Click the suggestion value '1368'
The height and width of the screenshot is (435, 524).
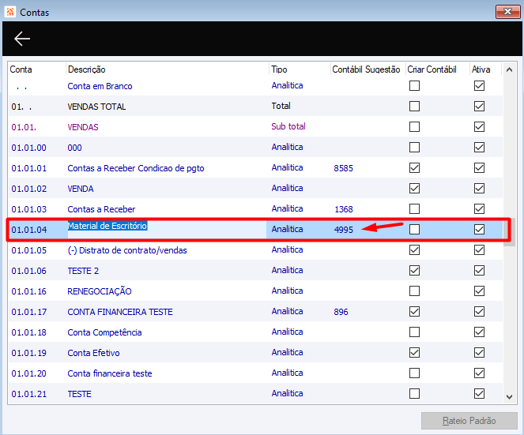[x=344, y=209]
